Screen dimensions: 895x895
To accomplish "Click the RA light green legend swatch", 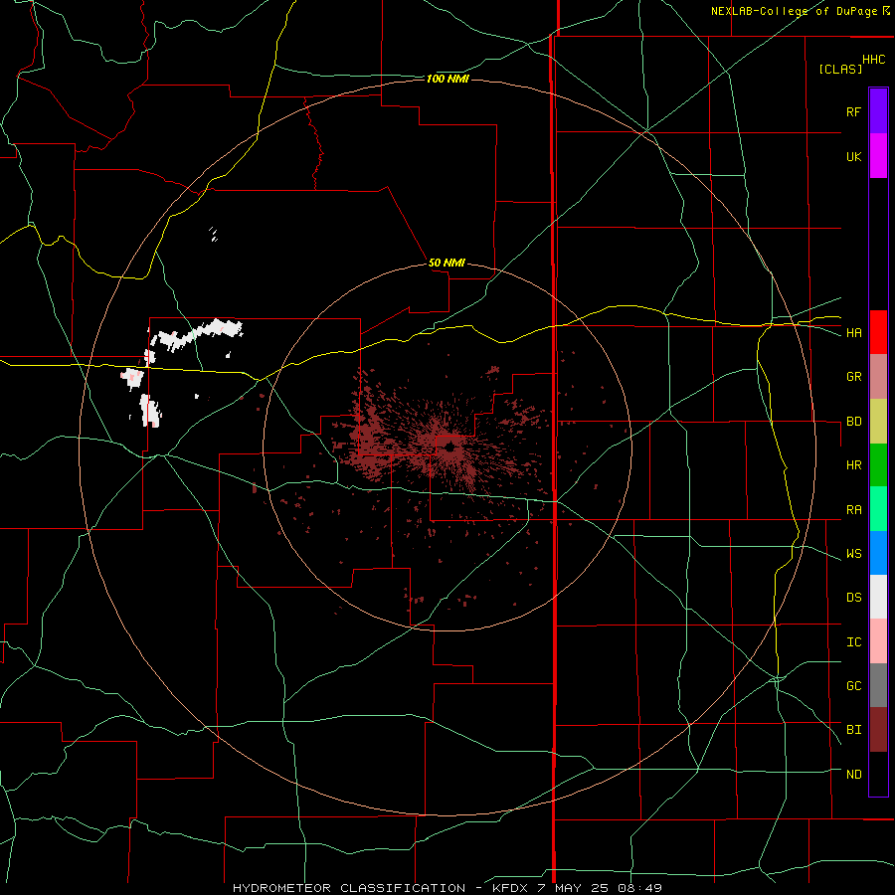I will [878, 509].
